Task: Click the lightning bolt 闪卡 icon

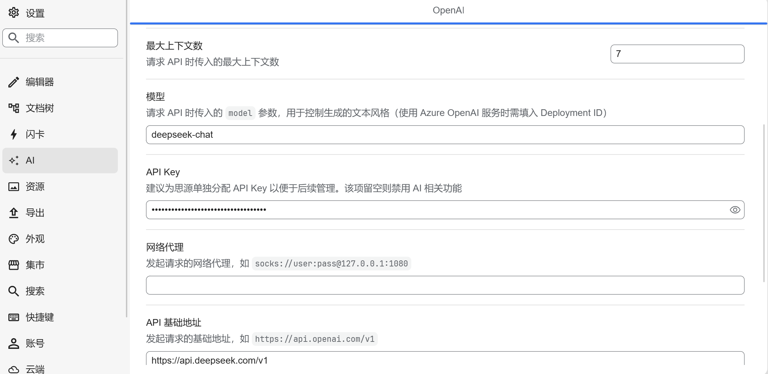Action: (x=14, y=134)
